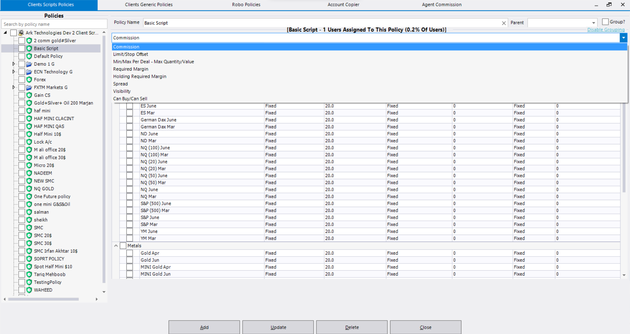This screenshot has width=630, height=334.
Task: Expand the ECN Technology G tree node
Action: (x=14, y=72)
